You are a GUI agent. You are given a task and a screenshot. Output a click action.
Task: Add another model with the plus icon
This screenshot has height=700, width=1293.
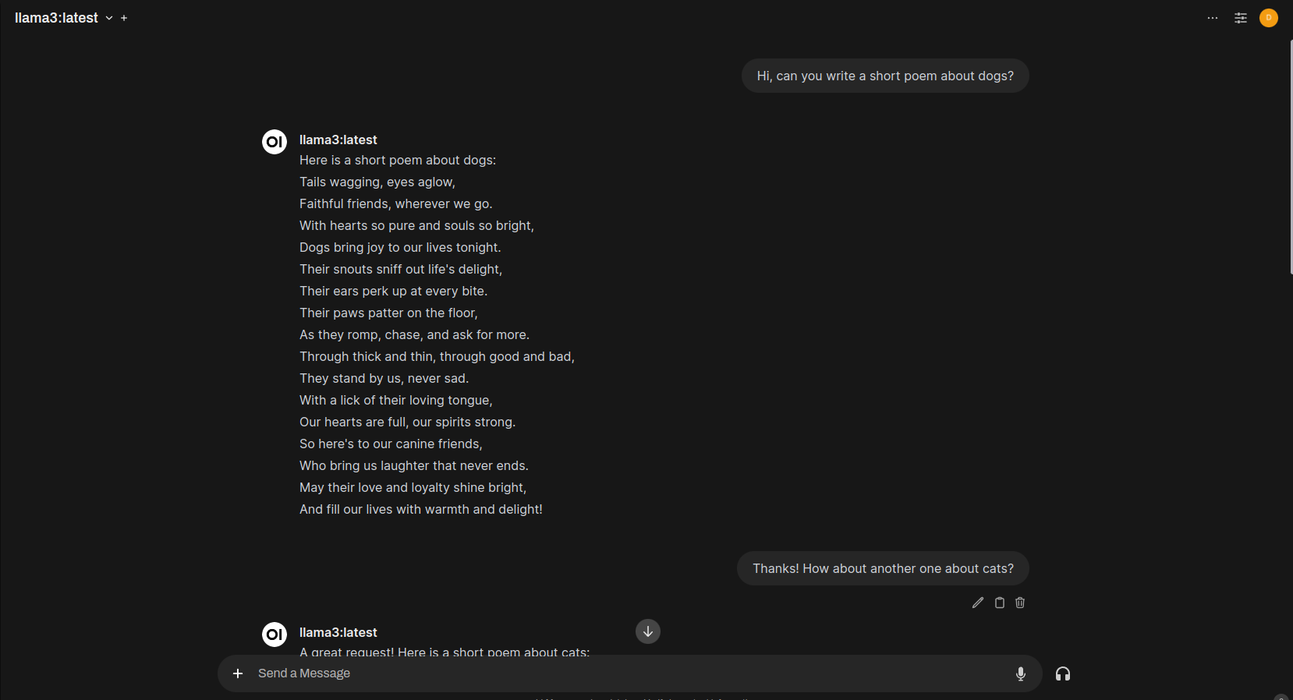coord(124,18)
